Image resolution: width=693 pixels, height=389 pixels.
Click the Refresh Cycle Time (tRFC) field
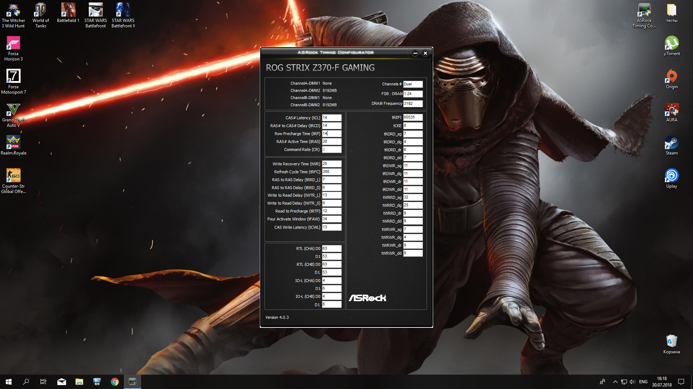pyautogui.click(x=331, y=172)
